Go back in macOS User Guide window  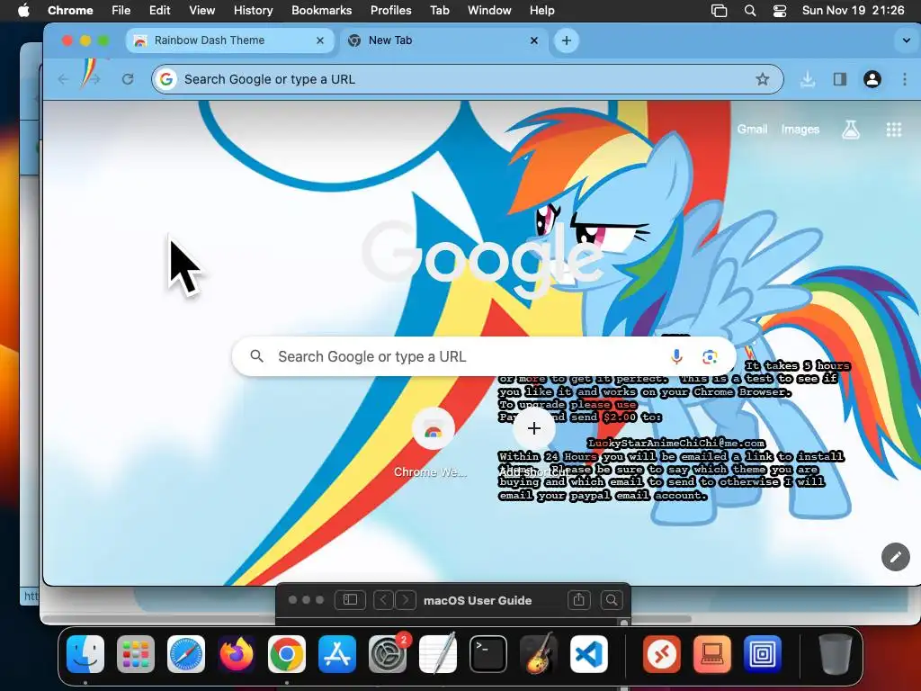pos(383,600)
